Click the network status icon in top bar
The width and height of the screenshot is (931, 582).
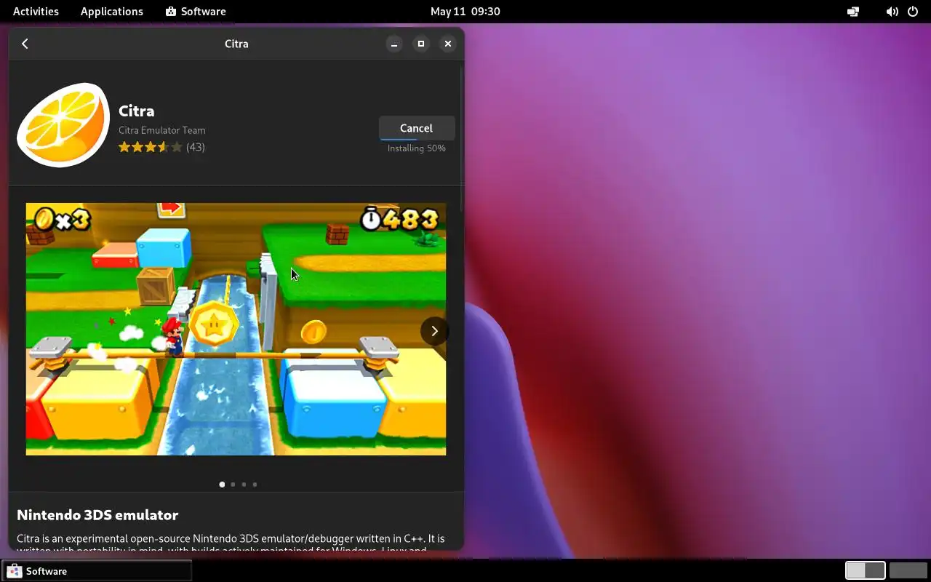853,12
